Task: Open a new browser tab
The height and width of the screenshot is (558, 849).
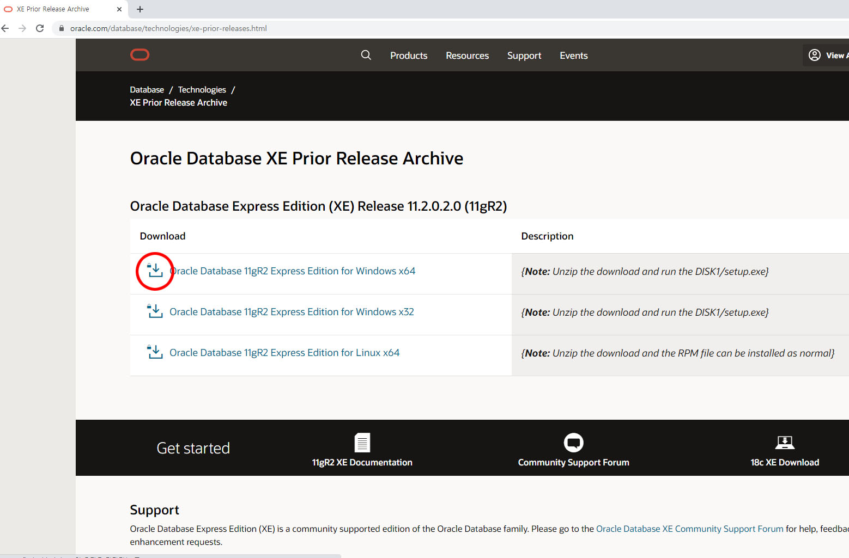Action: point(140,9)
